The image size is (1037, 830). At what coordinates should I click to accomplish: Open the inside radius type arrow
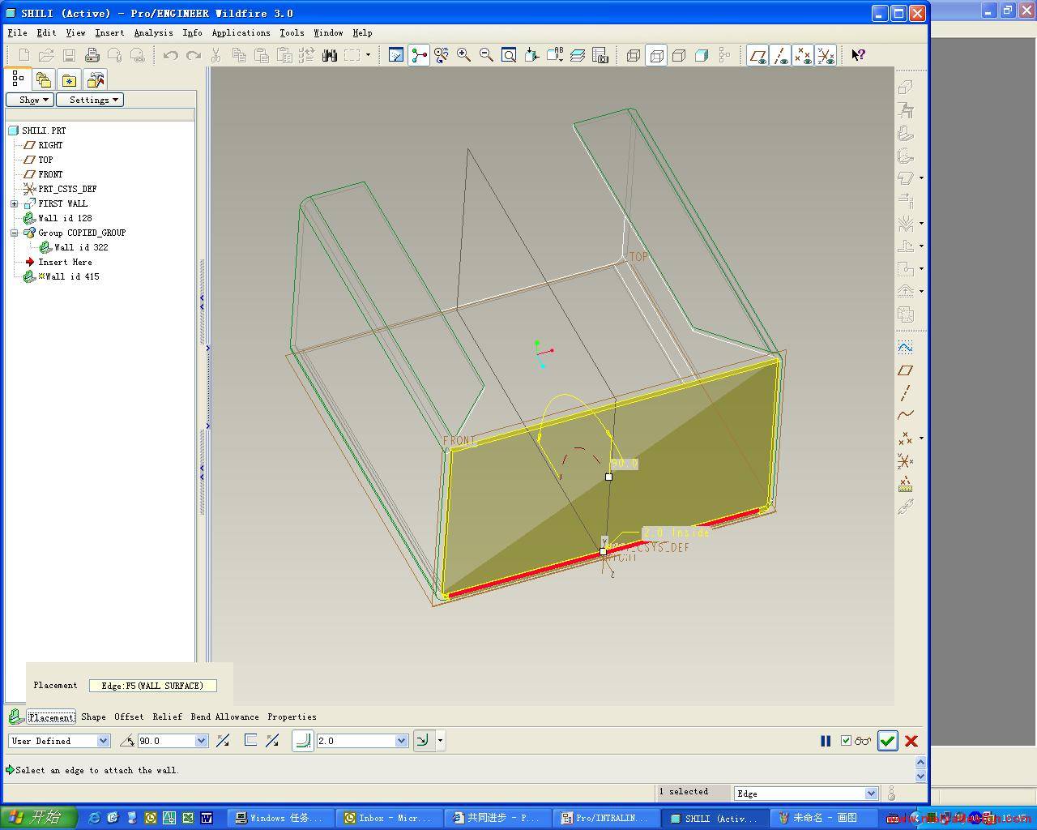440,741
